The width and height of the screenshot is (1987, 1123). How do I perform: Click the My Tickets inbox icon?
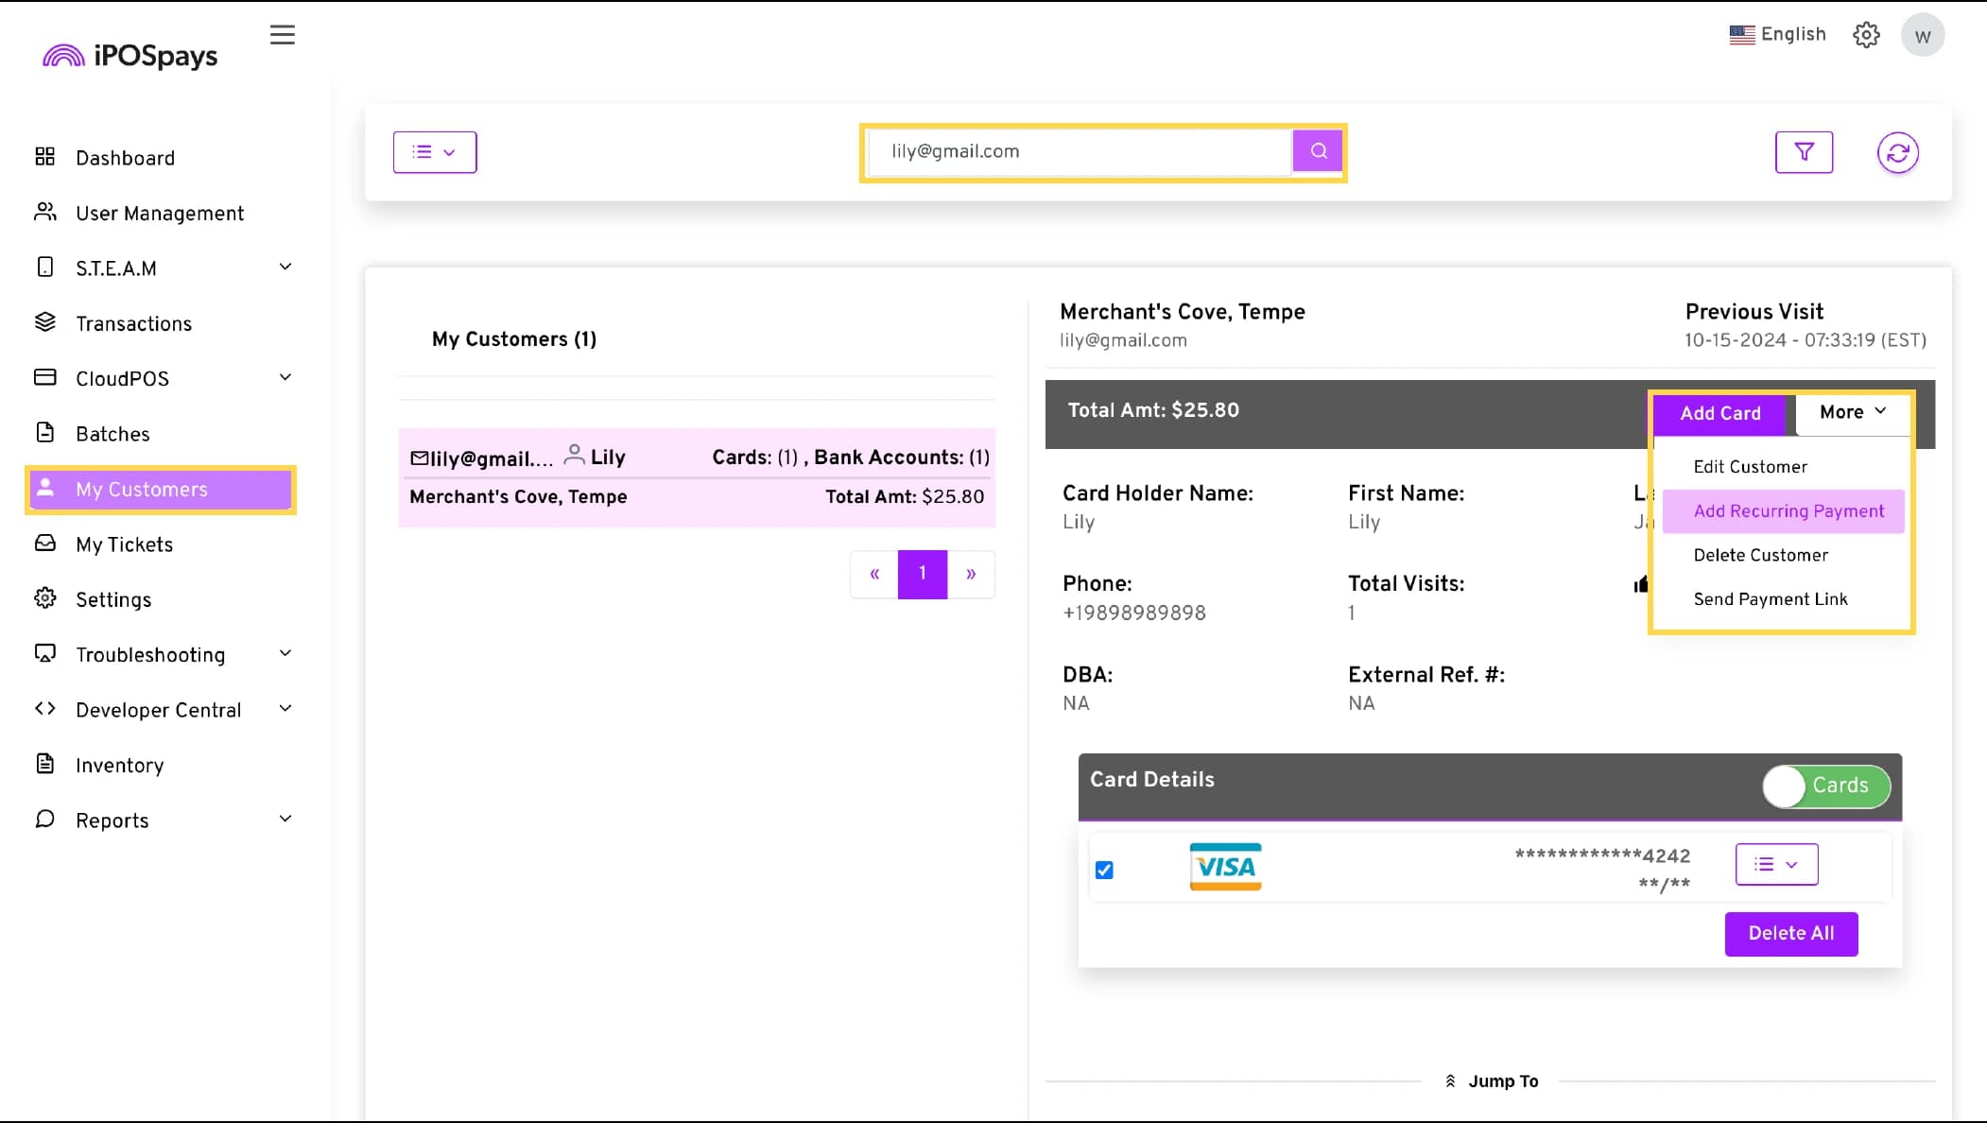click(x=44, y=543)
